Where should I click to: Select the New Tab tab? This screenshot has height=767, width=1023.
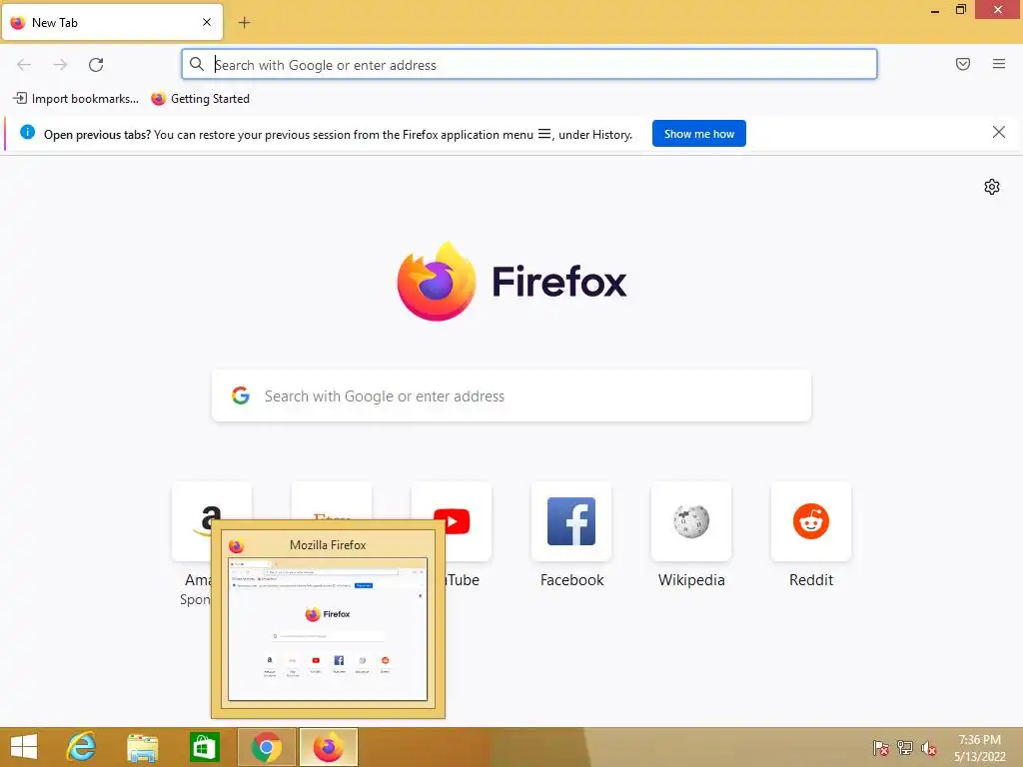coord(112,22)
